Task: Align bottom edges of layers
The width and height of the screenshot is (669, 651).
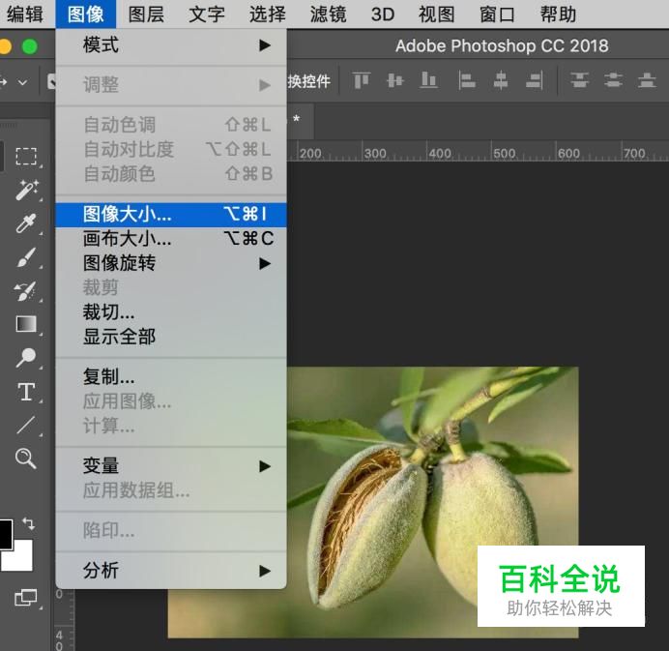Action: [428, 80]
